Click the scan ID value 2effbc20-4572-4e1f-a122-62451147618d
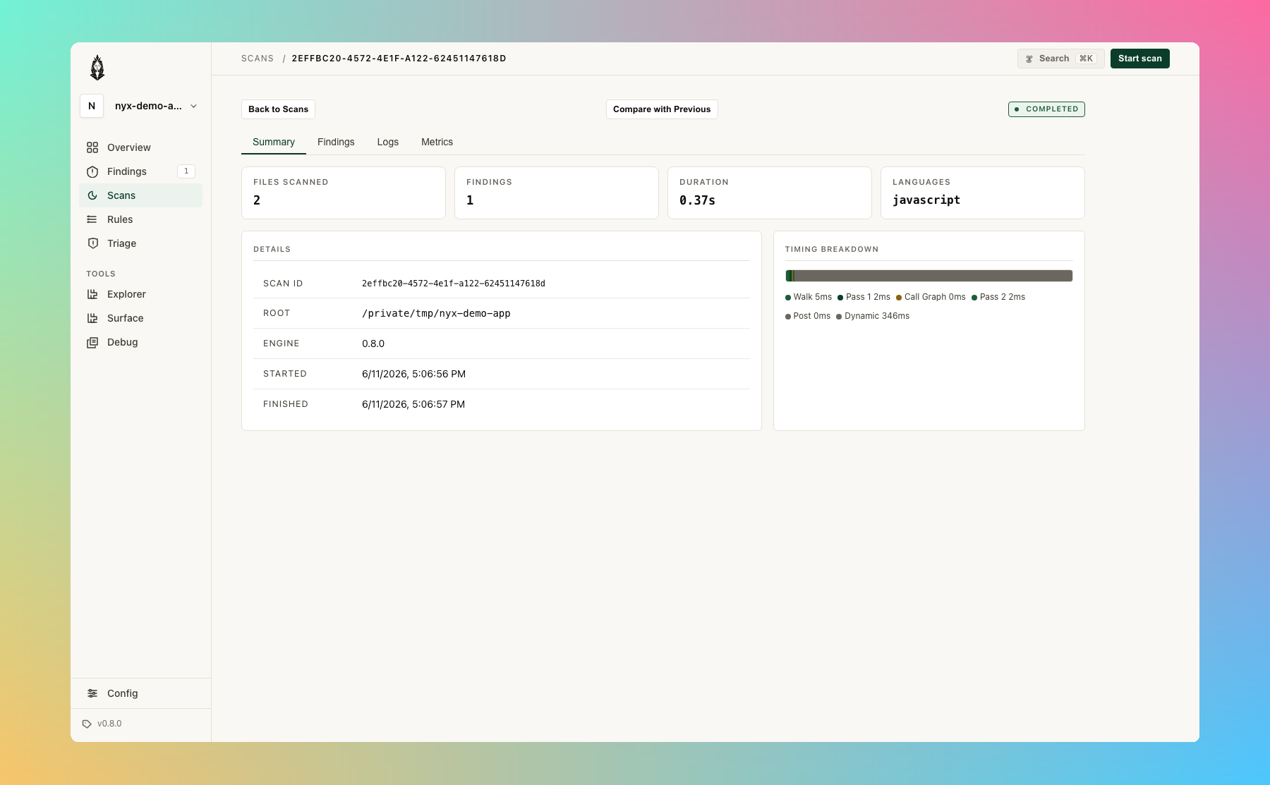This screenshot has width=1270, height=785. point(454,284)
